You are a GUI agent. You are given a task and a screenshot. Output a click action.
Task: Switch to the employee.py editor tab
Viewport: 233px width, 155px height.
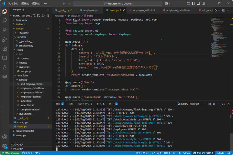point(90,10)
